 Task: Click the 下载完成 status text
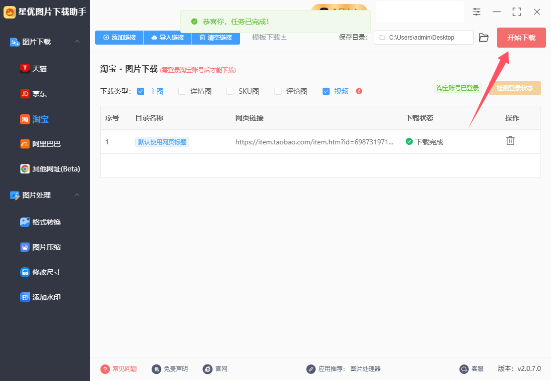click(429, 142)
